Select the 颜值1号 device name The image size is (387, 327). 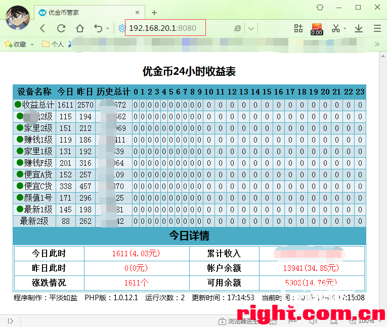pyautogui.click(x=38, y=198)
